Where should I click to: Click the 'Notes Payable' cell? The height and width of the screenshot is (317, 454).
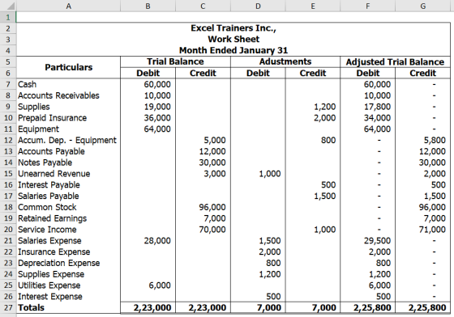click(68, 163)
